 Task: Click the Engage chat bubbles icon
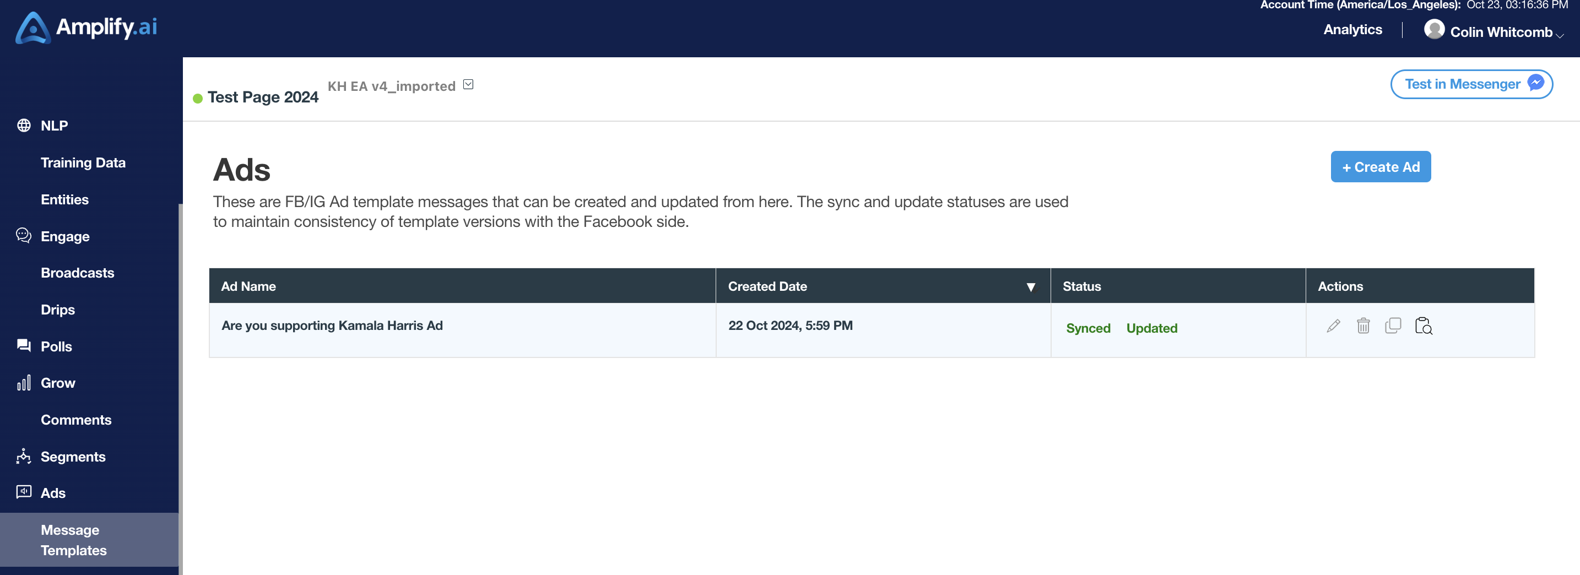point(24,235)
